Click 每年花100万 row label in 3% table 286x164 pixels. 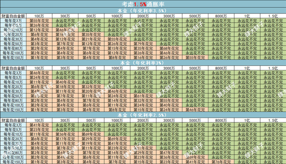[13, 105]
